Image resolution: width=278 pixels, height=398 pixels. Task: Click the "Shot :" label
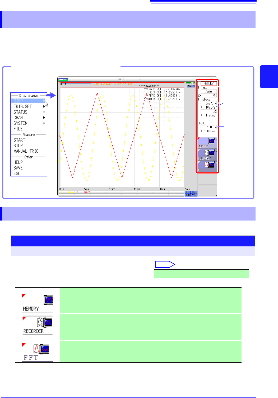pyautogui.click(x=205, y=123)
